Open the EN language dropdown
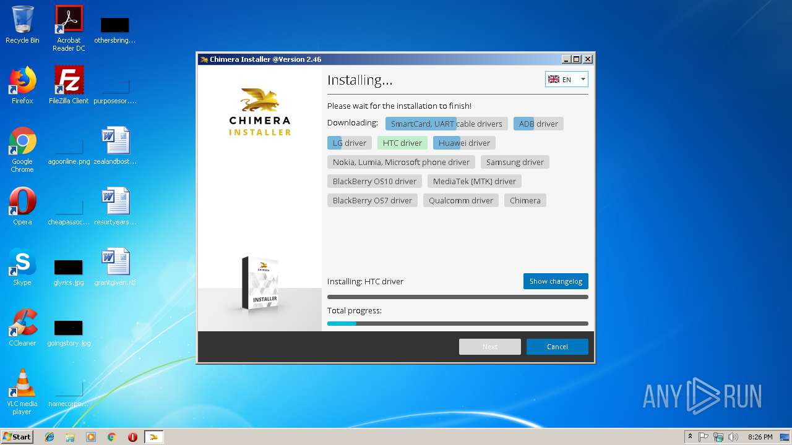The image size is (792, 445). click(x=566, y=79)
